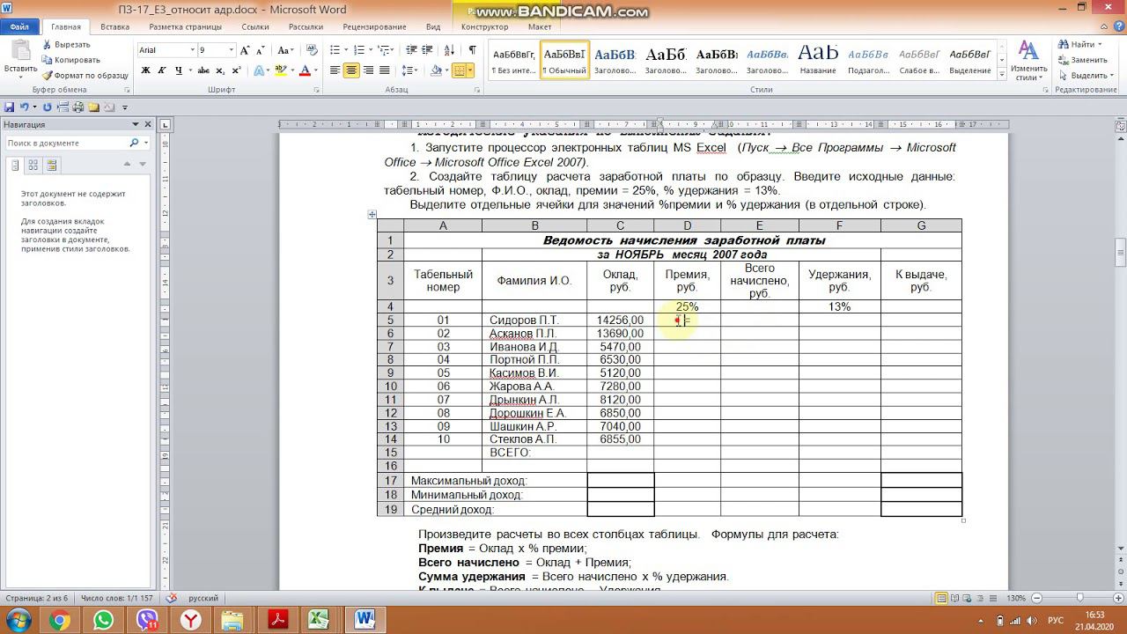Save document with the floppy disk icon
Image resolution: width=1127 pixels, height=634 pixels.
pyautogui.click(x=9, y=107)
